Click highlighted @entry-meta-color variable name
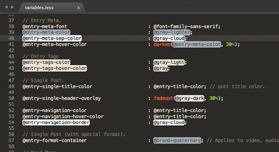 click(46, 32)
